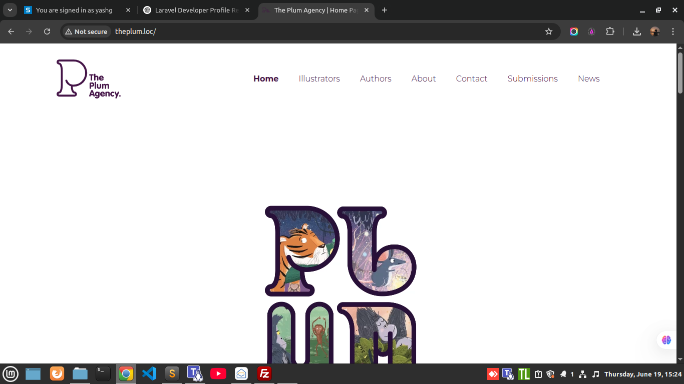Open the Authors page
Image resolution: width=684 pixels, height=384 pixels.
point(376,78)
